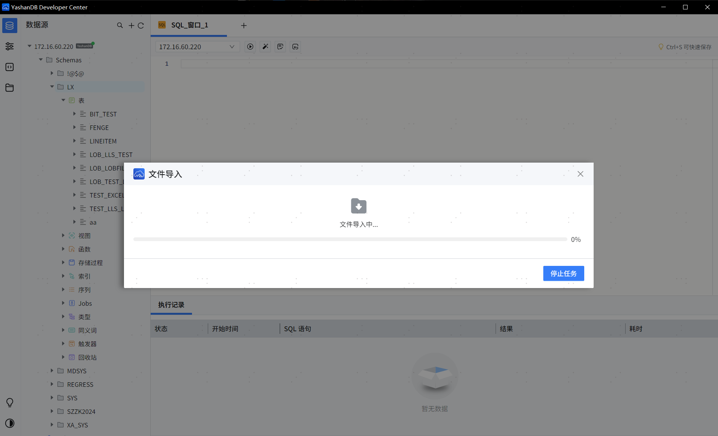Image resolution: width=718 pixels, height=436 pixels.
Task: Click the file import progress bar
Action: point(350,239)
